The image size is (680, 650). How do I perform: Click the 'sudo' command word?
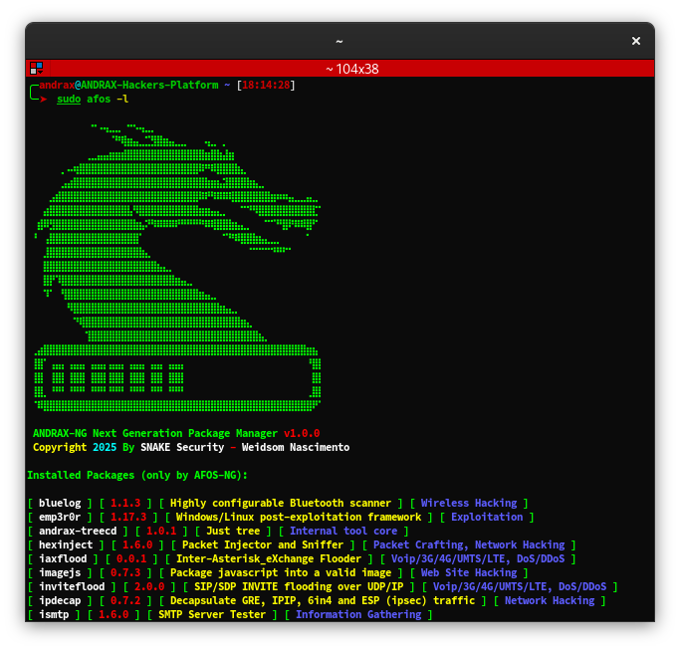(69, 100)
